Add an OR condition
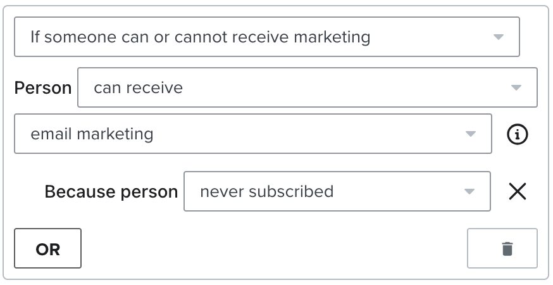 click(48, 249)
